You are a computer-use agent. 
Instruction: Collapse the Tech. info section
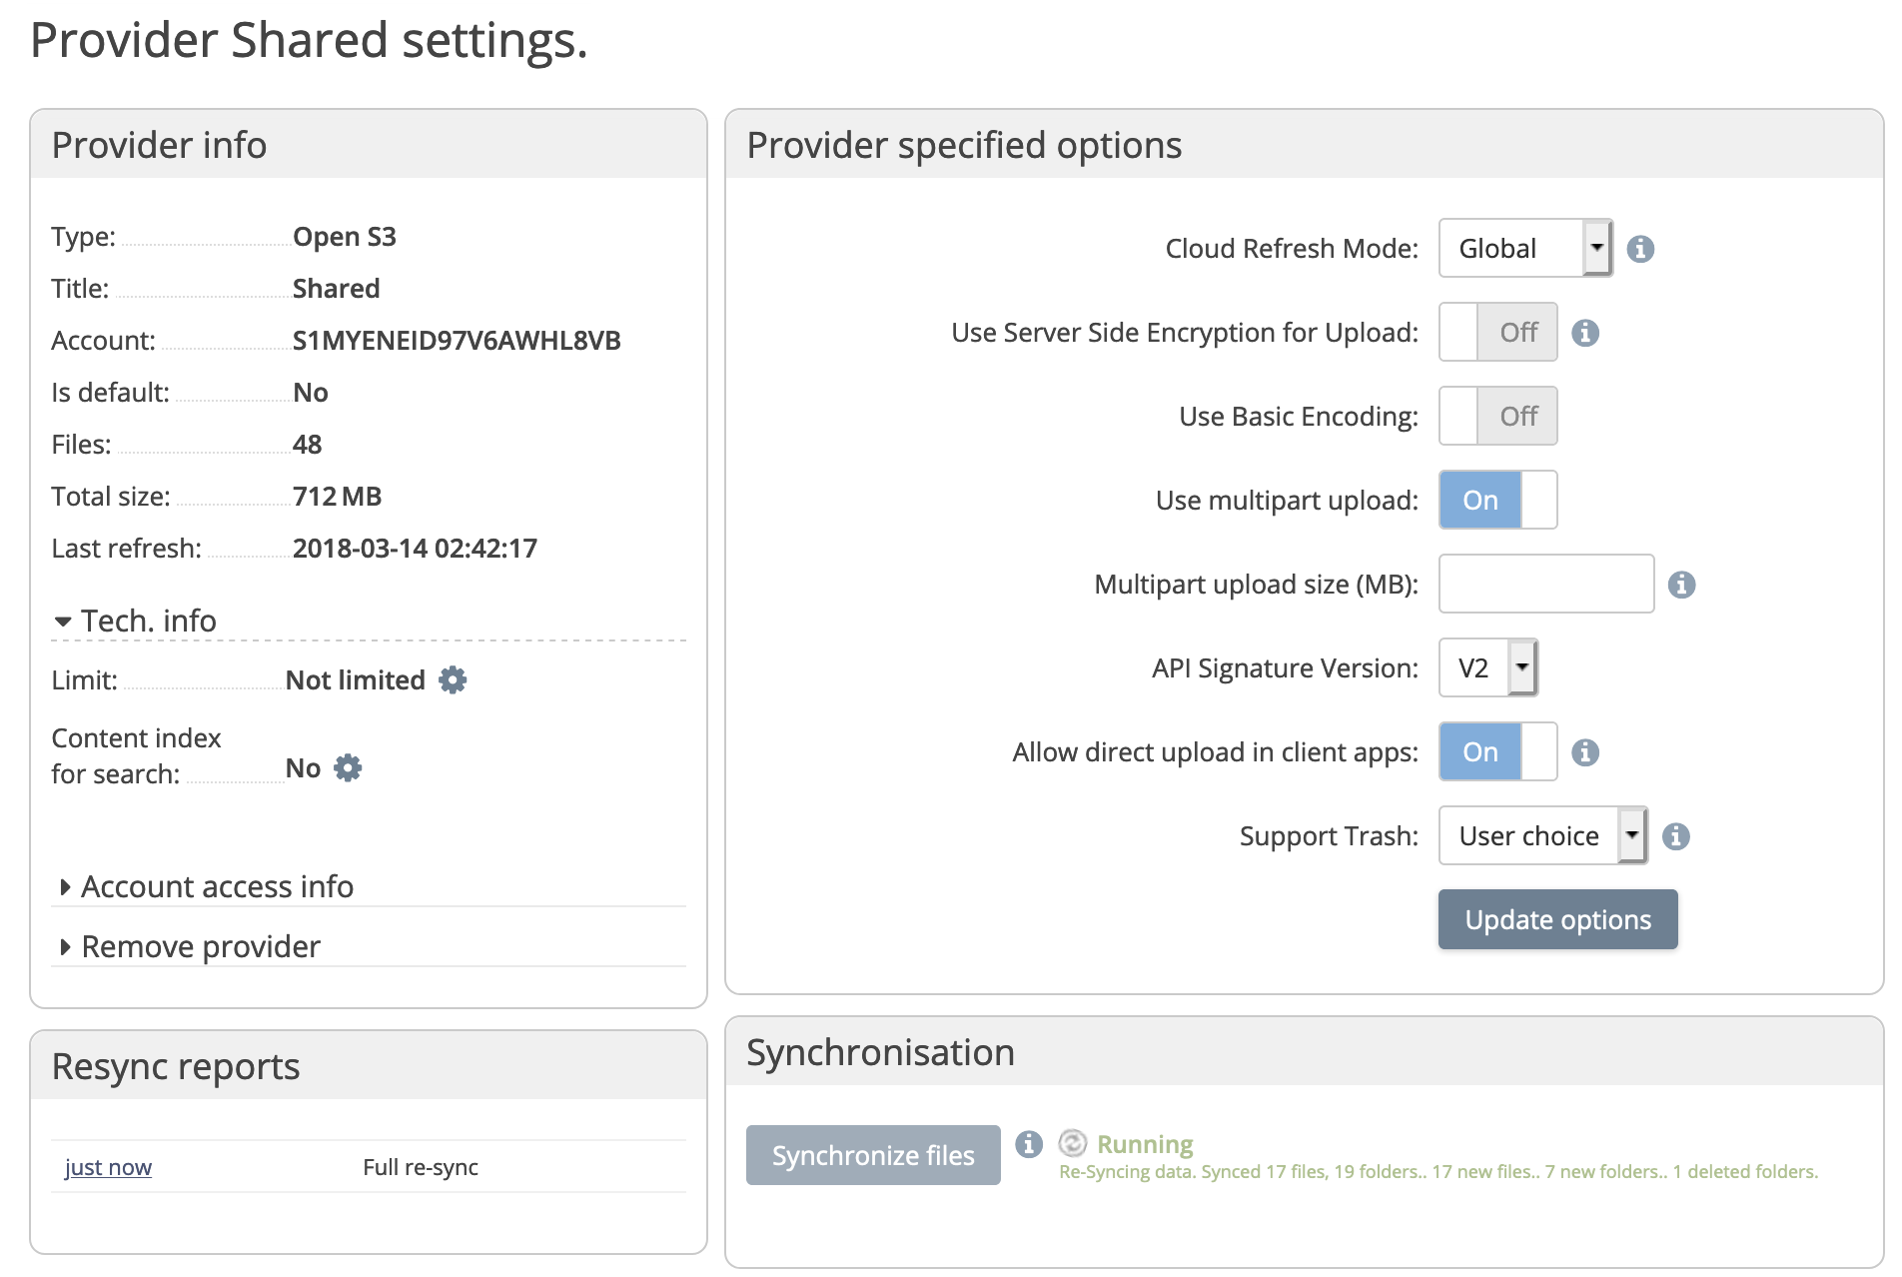(x=135, y=622)
